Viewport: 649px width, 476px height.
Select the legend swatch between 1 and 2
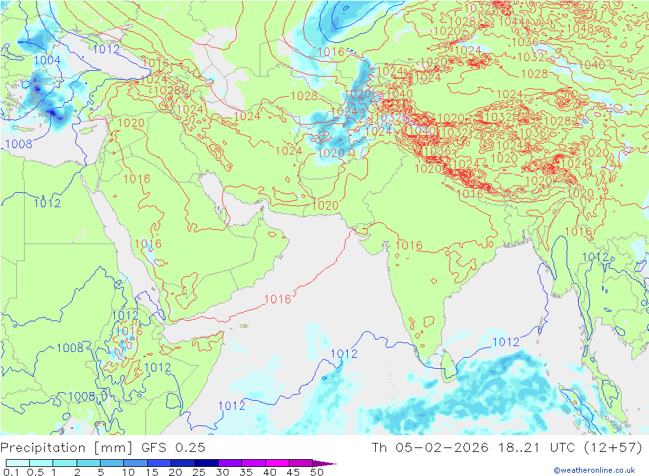point(65,463)
